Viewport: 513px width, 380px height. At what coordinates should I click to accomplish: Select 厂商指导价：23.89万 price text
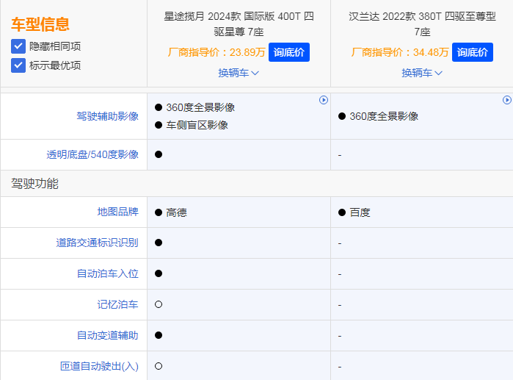pyautogui.click(x=217, y=52)
